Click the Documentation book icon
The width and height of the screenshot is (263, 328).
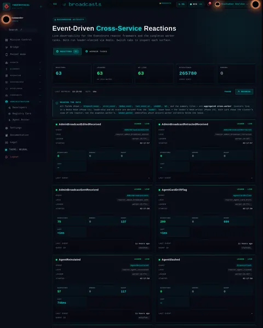coord(7,135)
